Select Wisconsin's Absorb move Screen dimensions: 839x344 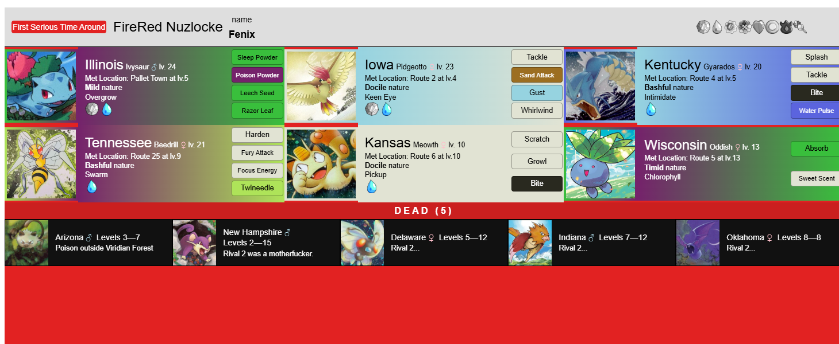[815, 148]
